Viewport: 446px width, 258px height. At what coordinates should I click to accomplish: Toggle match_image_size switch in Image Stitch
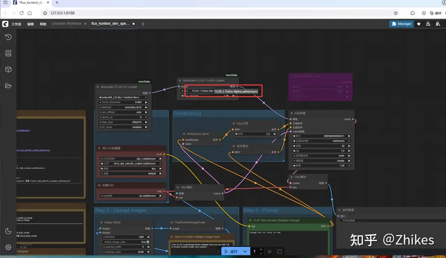point(148,242)
